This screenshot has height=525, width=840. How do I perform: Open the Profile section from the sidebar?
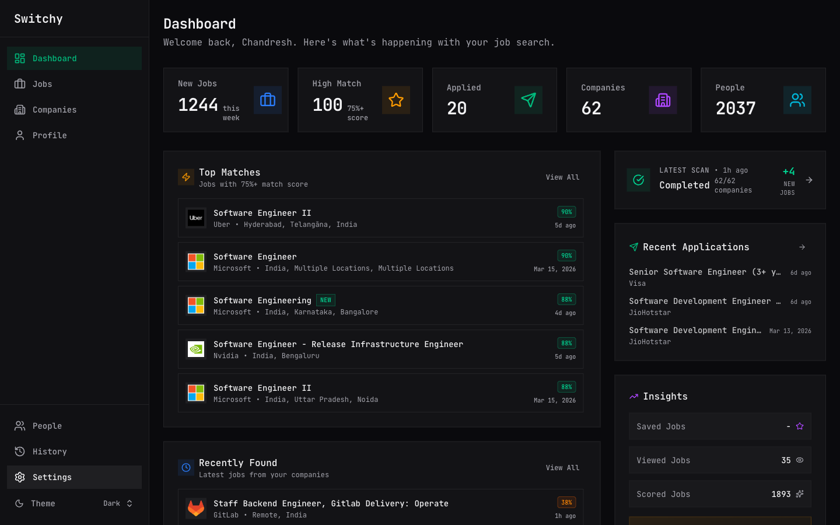pos(50,135)
